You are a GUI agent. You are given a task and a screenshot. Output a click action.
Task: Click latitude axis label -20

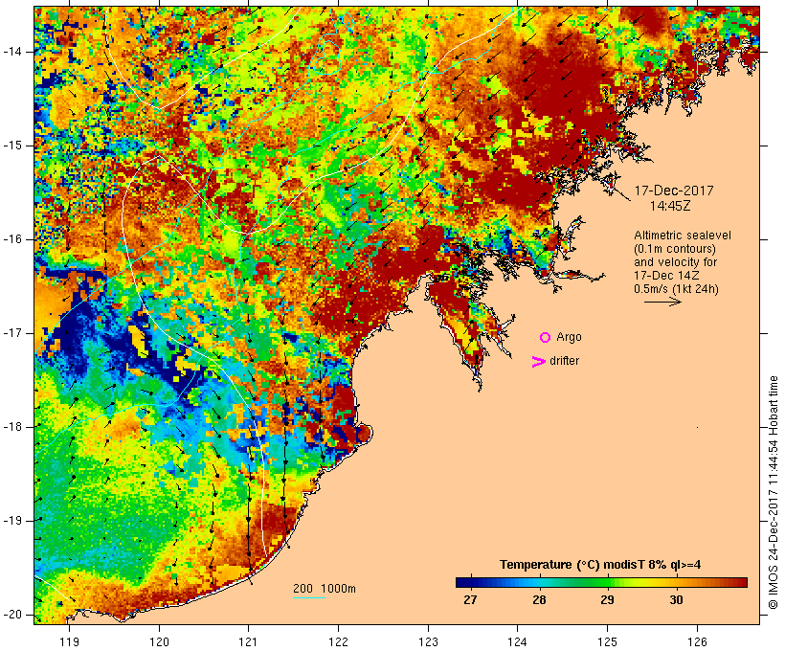coord(12,615)
